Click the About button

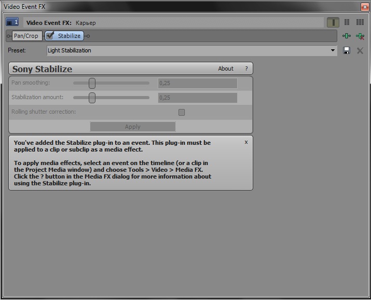(226, 69)
